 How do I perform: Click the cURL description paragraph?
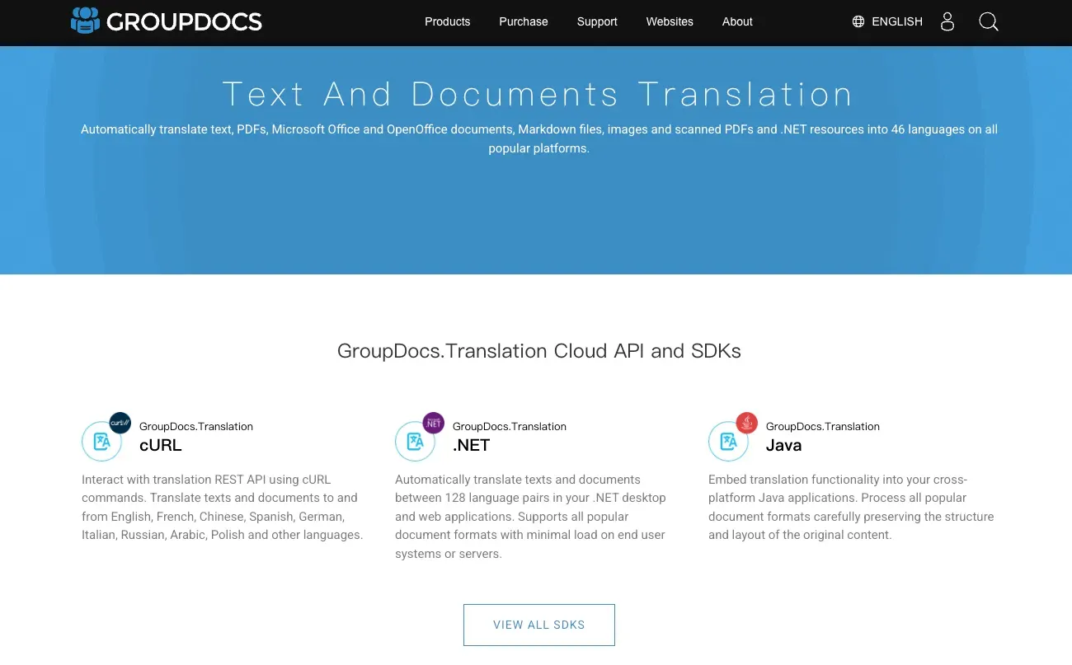223,507
